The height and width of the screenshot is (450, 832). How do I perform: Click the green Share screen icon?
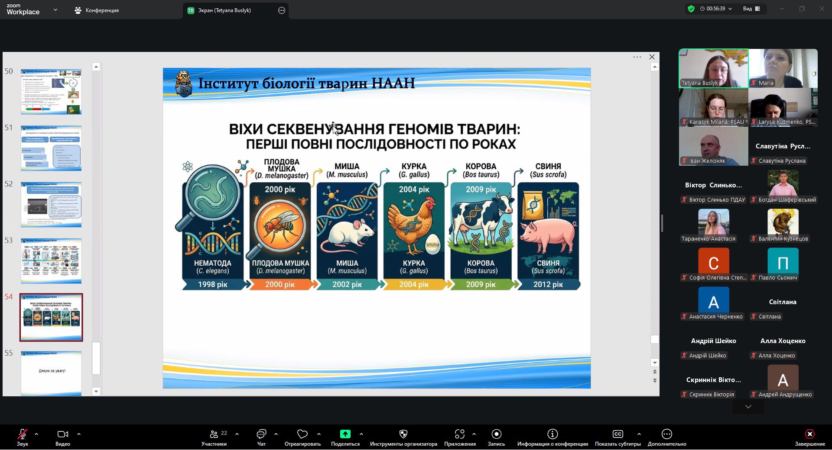point(345,434)
